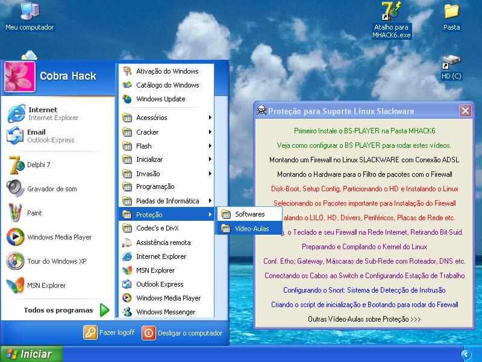This screenshot has height=362, width=482.
Task: Start Tour do Windows XP
Action: tap(56, 261)
